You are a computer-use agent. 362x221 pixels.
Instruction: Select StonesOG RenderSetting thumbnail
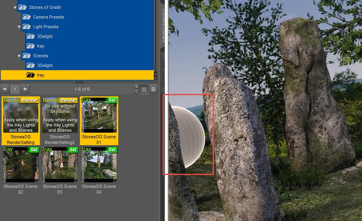click(x=21, y=121)
